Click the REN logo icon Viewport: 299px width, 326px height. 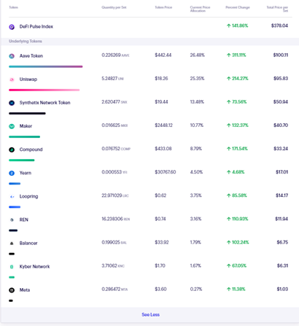[x=12, y=220]
